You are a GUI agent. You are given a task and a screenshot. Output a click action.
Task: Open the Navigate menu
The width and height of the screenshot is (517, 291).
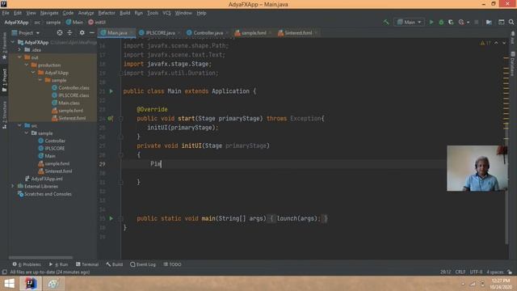(49, 13)
